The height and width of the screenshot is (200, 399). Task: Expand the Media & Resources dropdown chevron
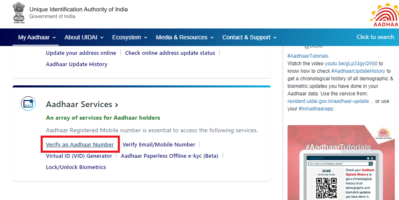click(212, 38)
